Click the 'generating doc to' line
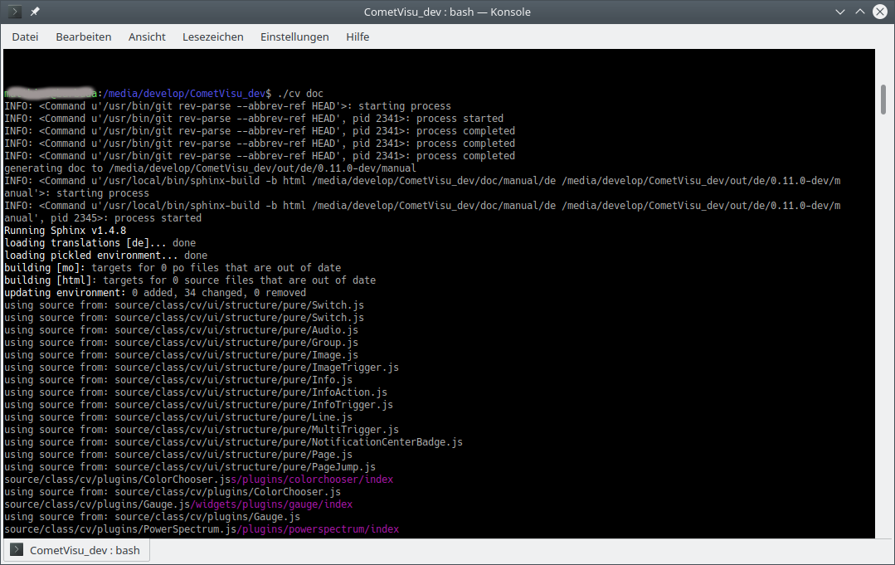The width and height of the screenshot is (895, 565). pyautogui.click(x=210, y=168)
